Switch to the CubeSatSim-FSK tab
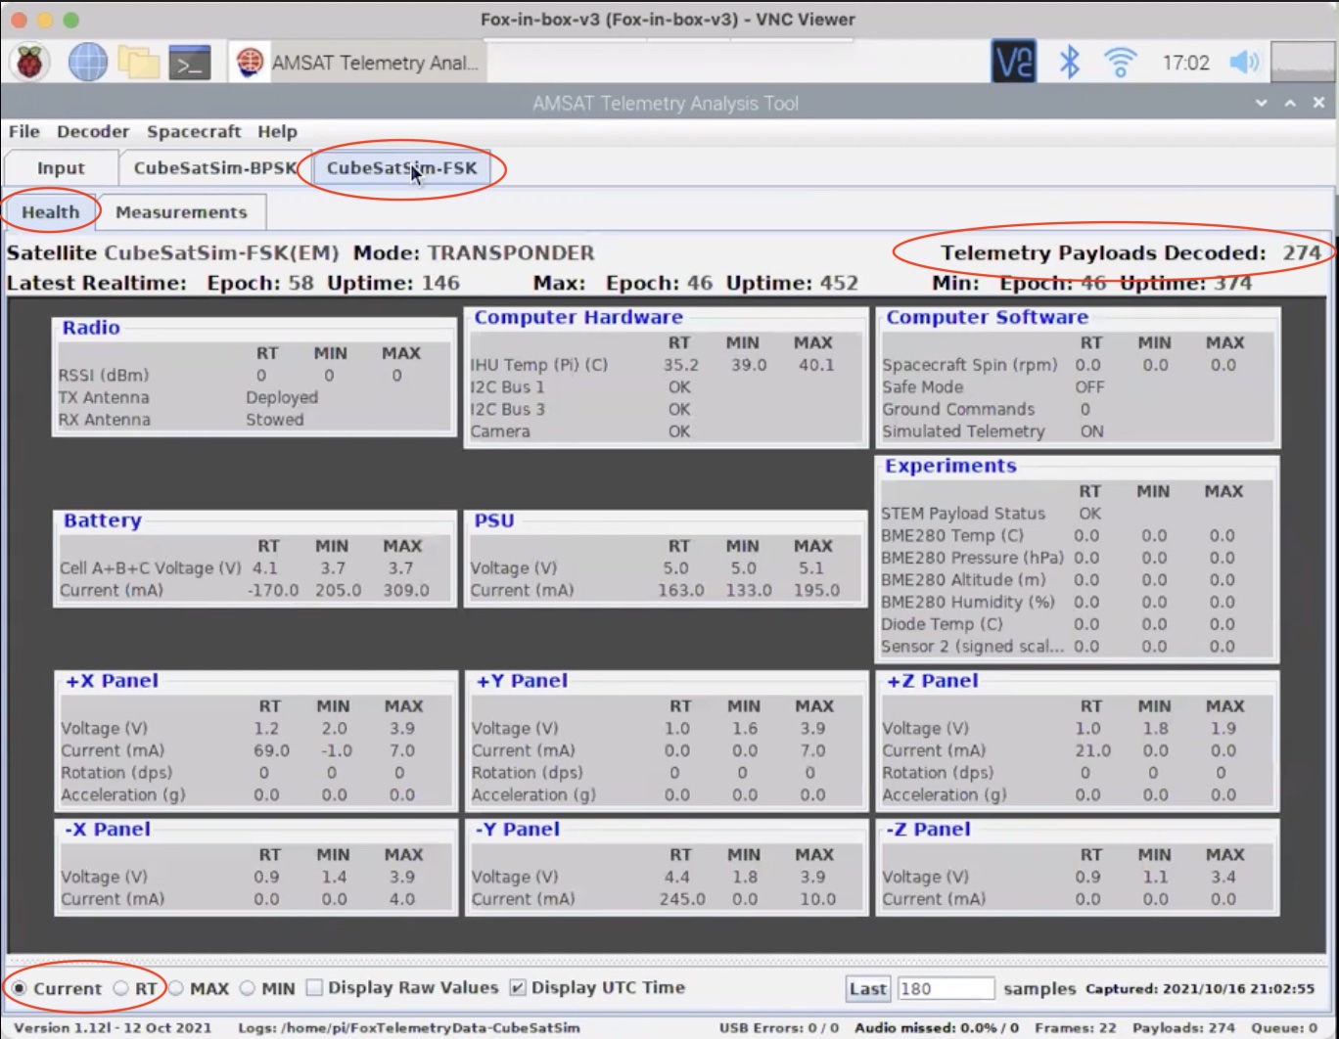The image size is (1339, 1039). 401,168
